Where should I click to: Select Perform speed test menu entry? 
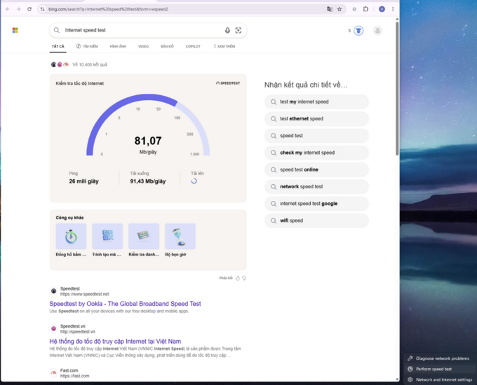tap(434, 369)
